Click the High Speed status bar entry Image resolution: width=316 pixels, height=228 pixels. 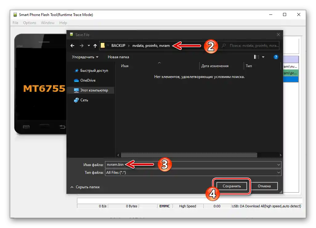pyautogui.click(x=188, y=206)
